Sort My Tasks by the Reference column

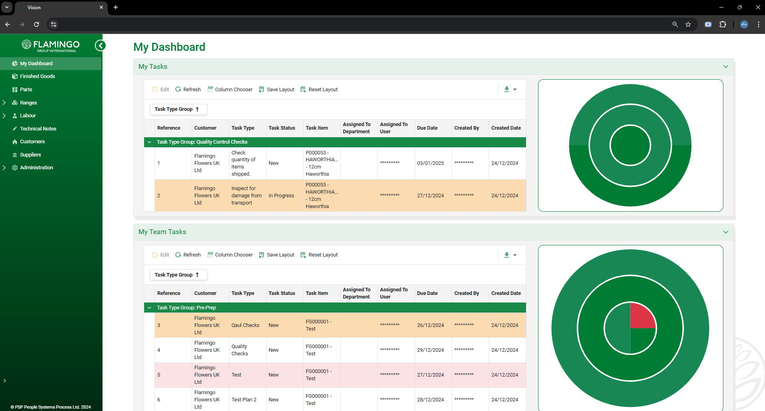point(173,128)
